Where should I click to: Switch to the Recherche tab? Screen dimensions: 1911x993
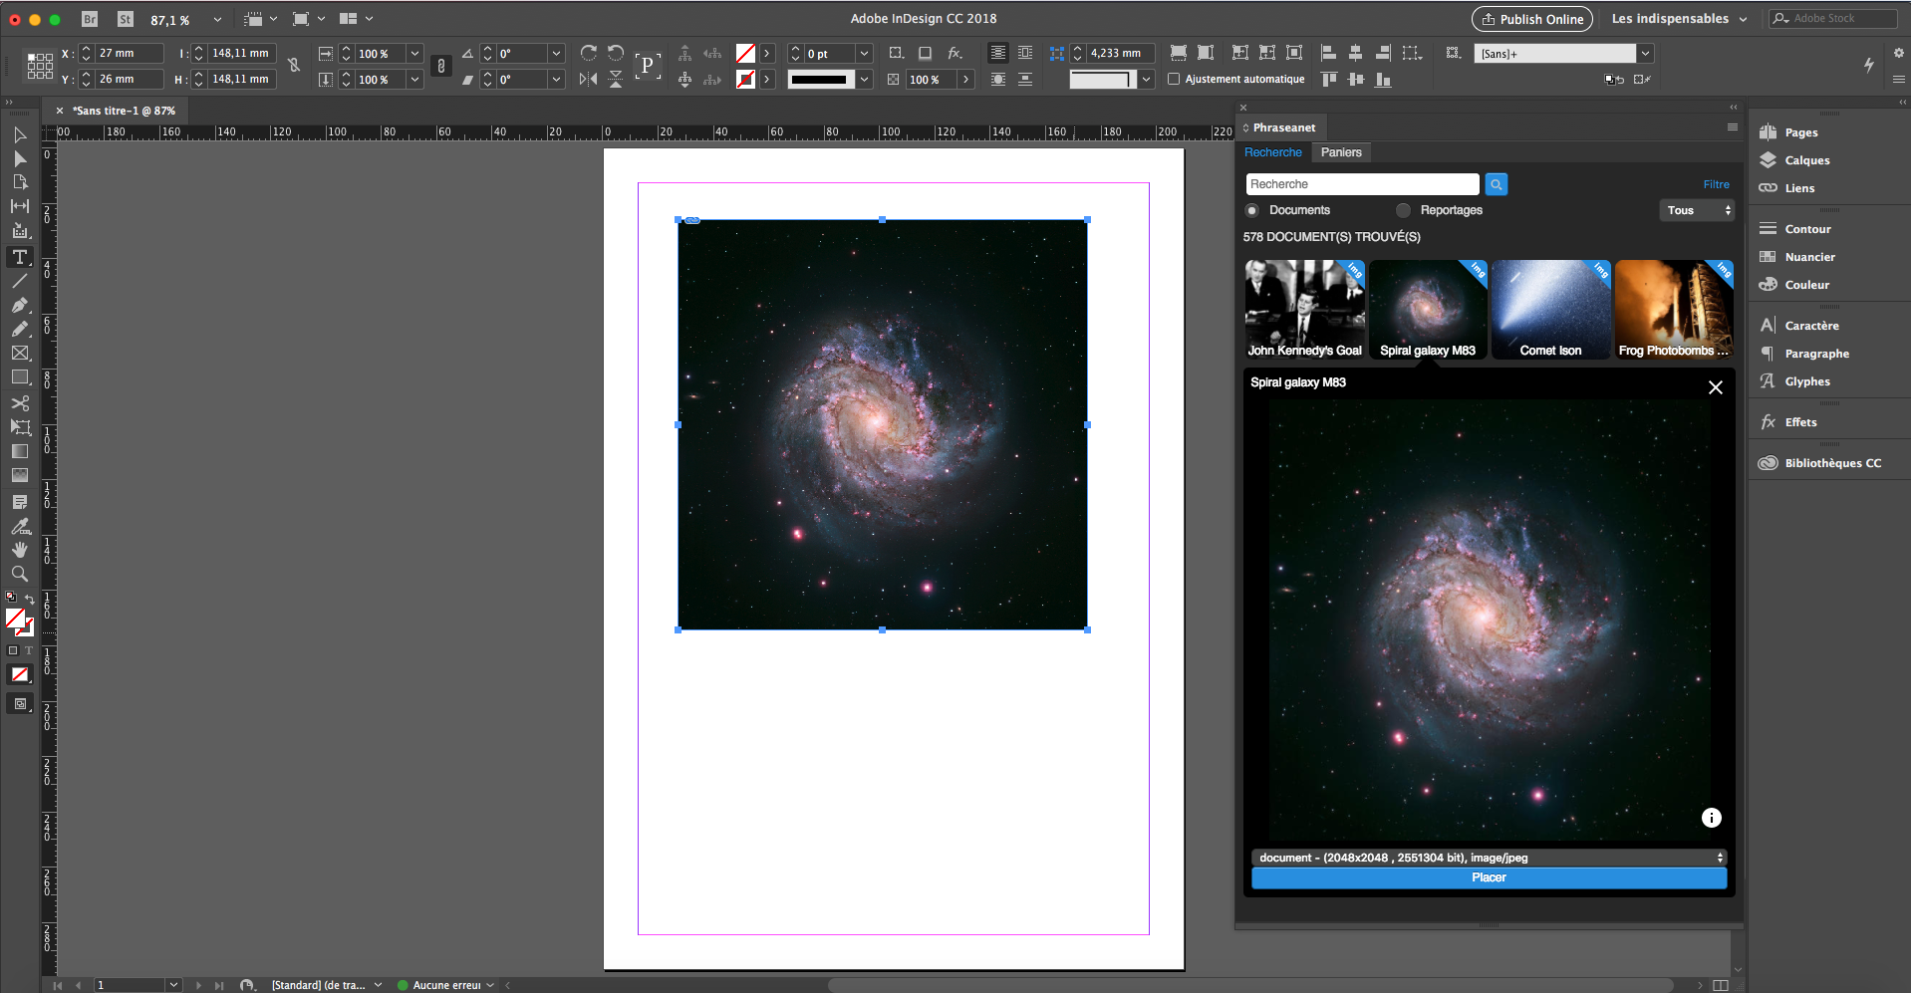coord(1272,152)
